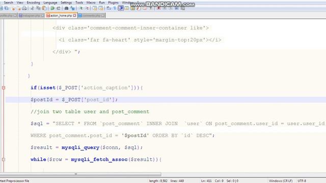The image size is (326, 183).
Task: Click the Close All documents icon
Action: tap(19, 8)
